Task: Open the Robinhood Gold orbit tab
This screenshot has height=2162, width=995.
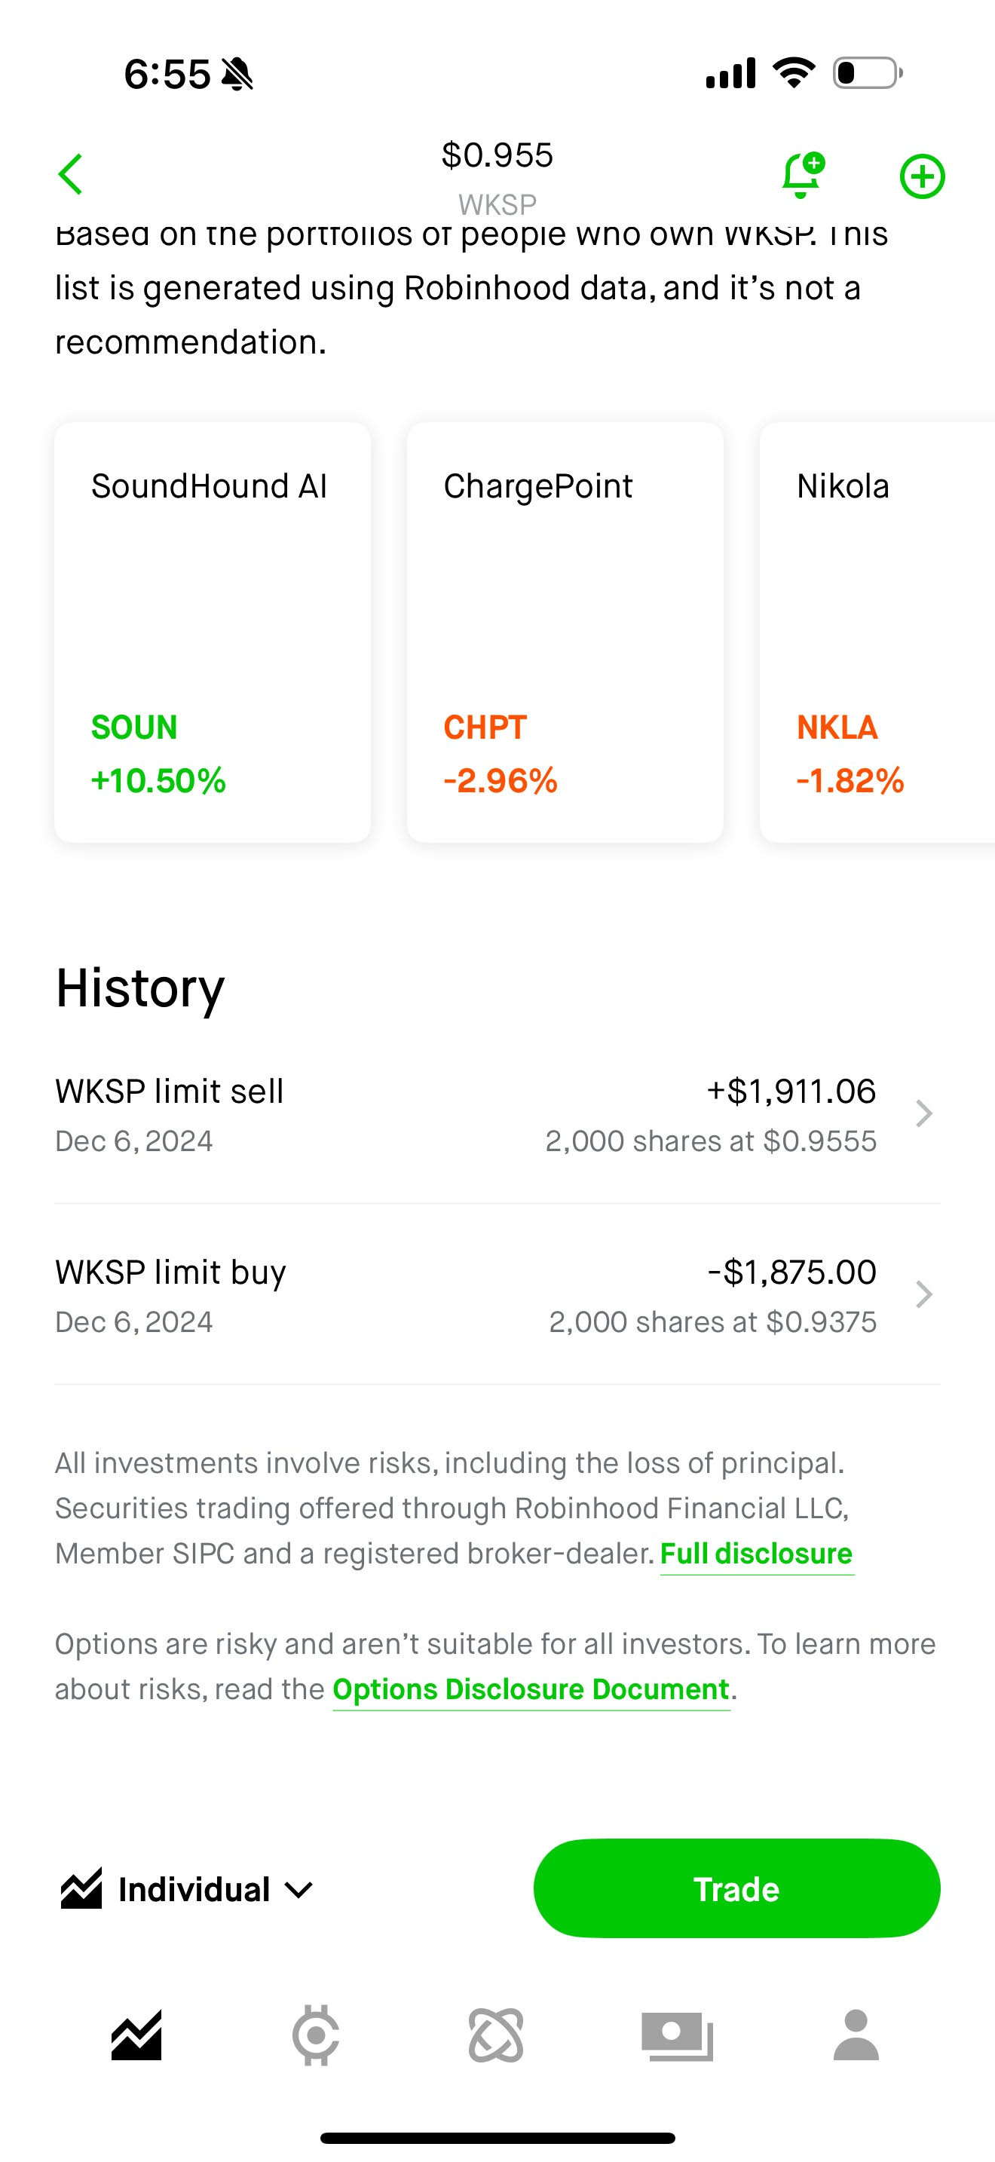Action: [496, 2036]
